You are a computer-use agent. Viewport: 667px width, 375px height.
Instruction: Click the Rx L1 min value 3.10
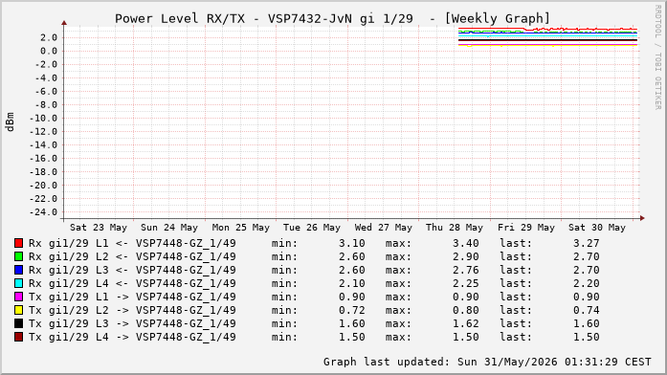tap(352, 243)
